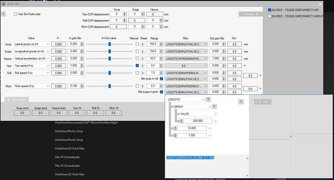Click the Sway In value field (0.000)
This screenshot has height=180, width=334.
(59, 45)
